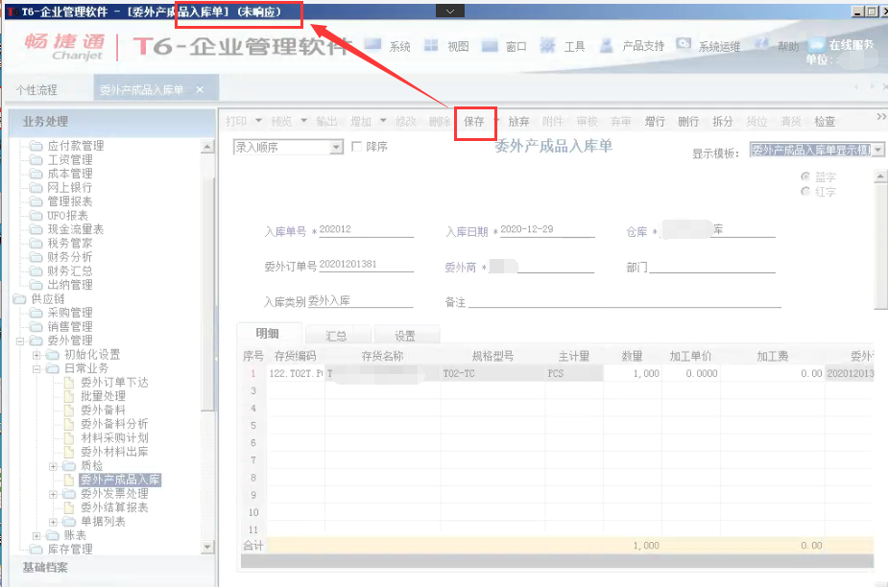
Task: Click the 检查 toolbar button
Action: (825, 121)
